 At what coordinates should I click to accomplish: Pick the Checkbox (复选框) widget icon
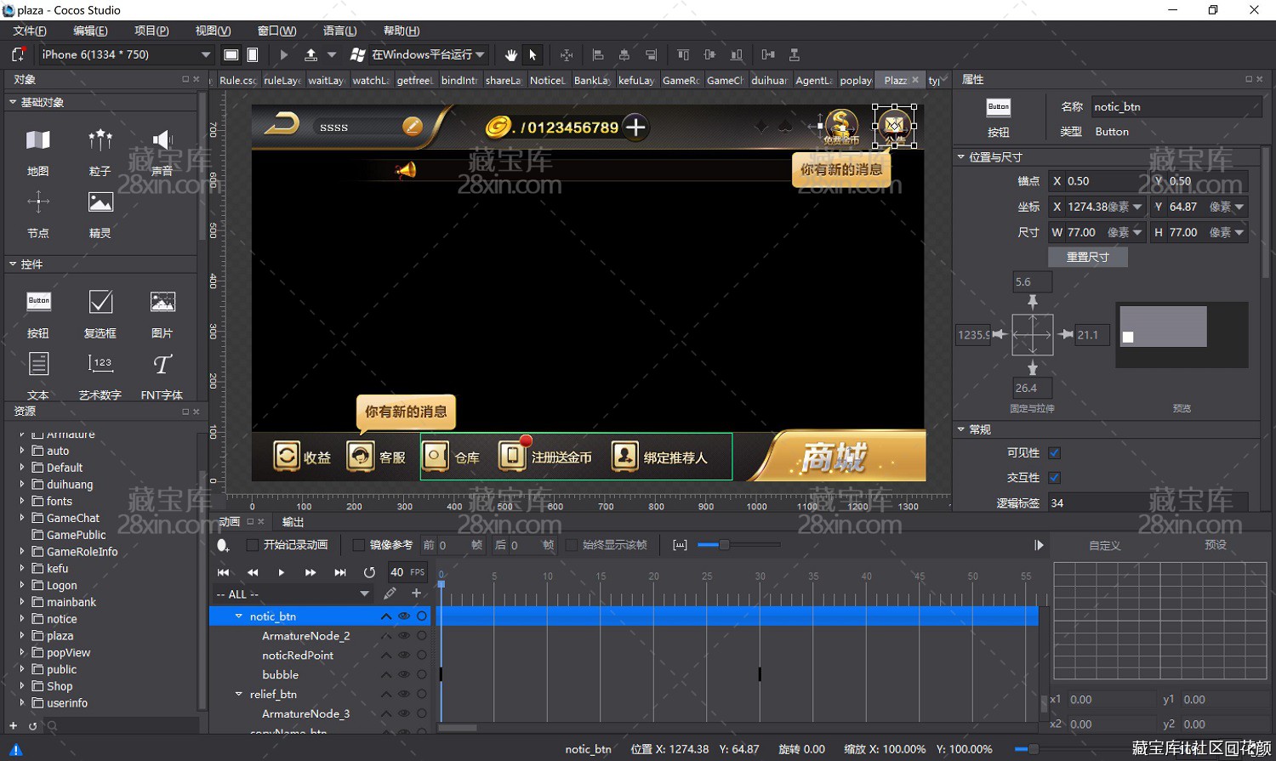[100, 302]
